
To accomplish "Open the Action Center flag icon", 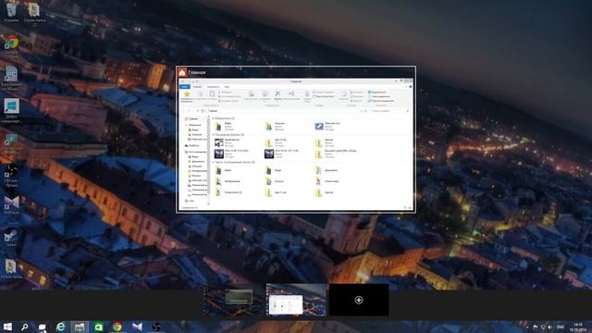I will click(536, 327).
